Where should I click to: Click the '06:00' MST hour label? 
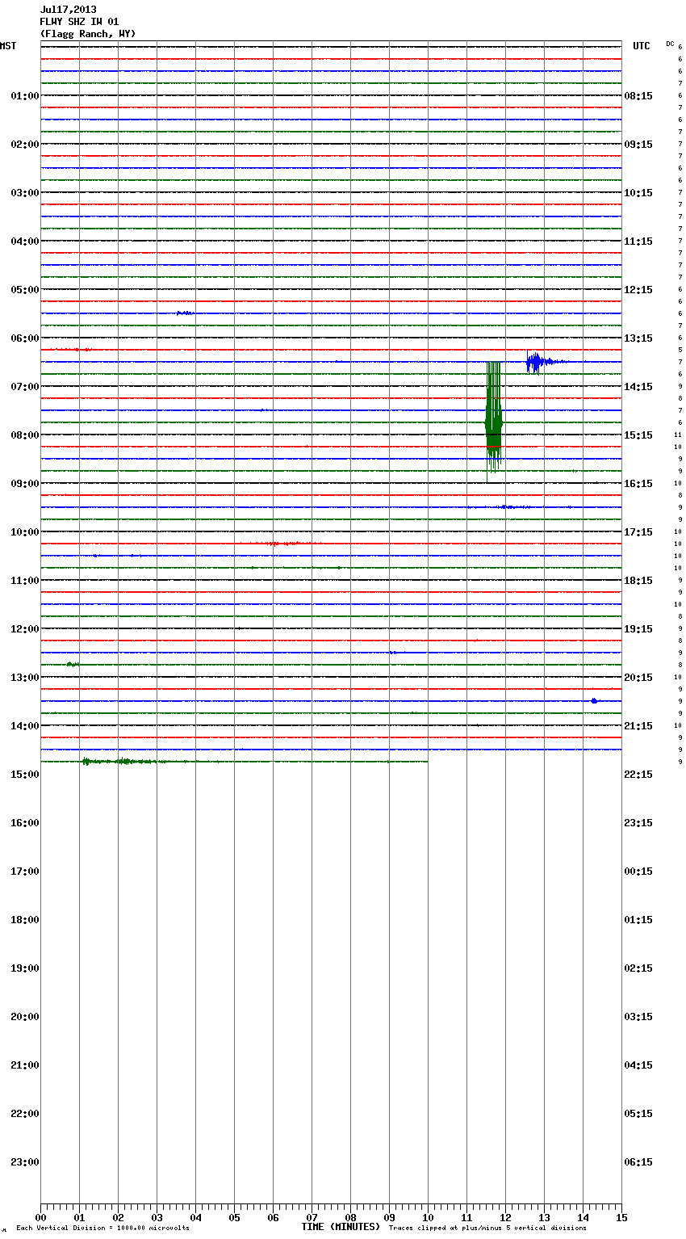coord(25,338)
